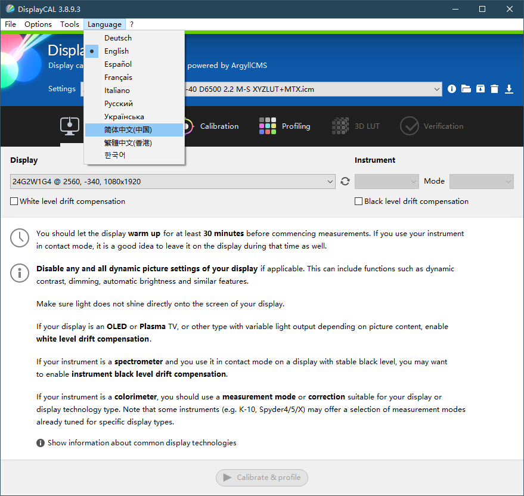Screen dimensions: 524x496
Task: Select 繁體中文(香港) language option
Action: point(134,142)
